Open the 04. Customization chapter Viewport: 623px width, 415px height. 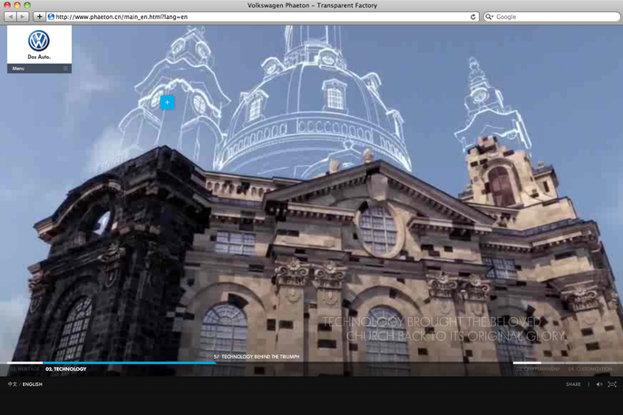592,370
